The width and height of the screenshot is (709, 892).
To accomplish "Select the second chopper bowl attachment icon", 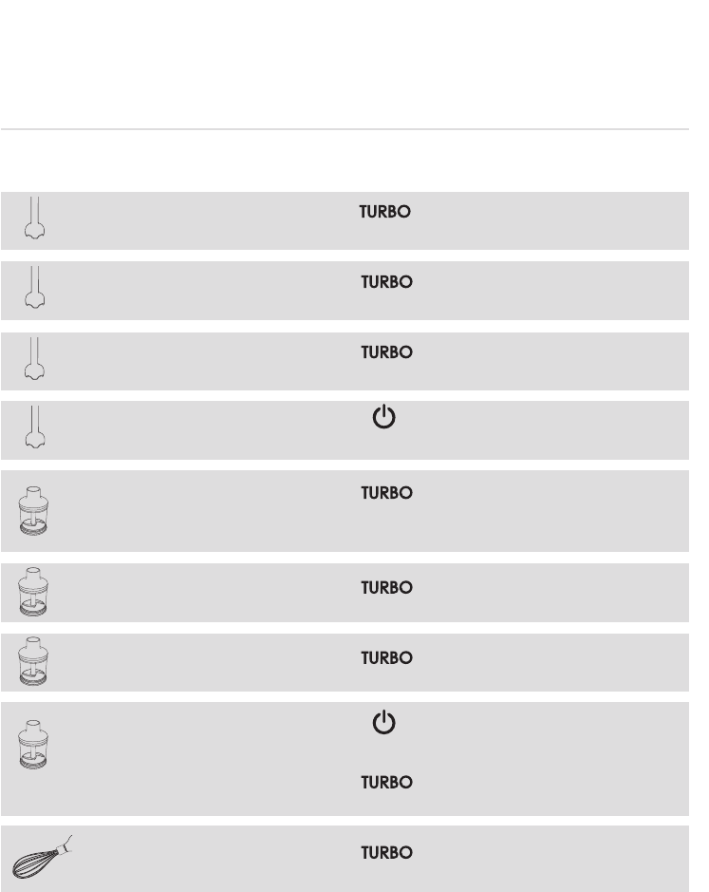I will pos(34,593).
